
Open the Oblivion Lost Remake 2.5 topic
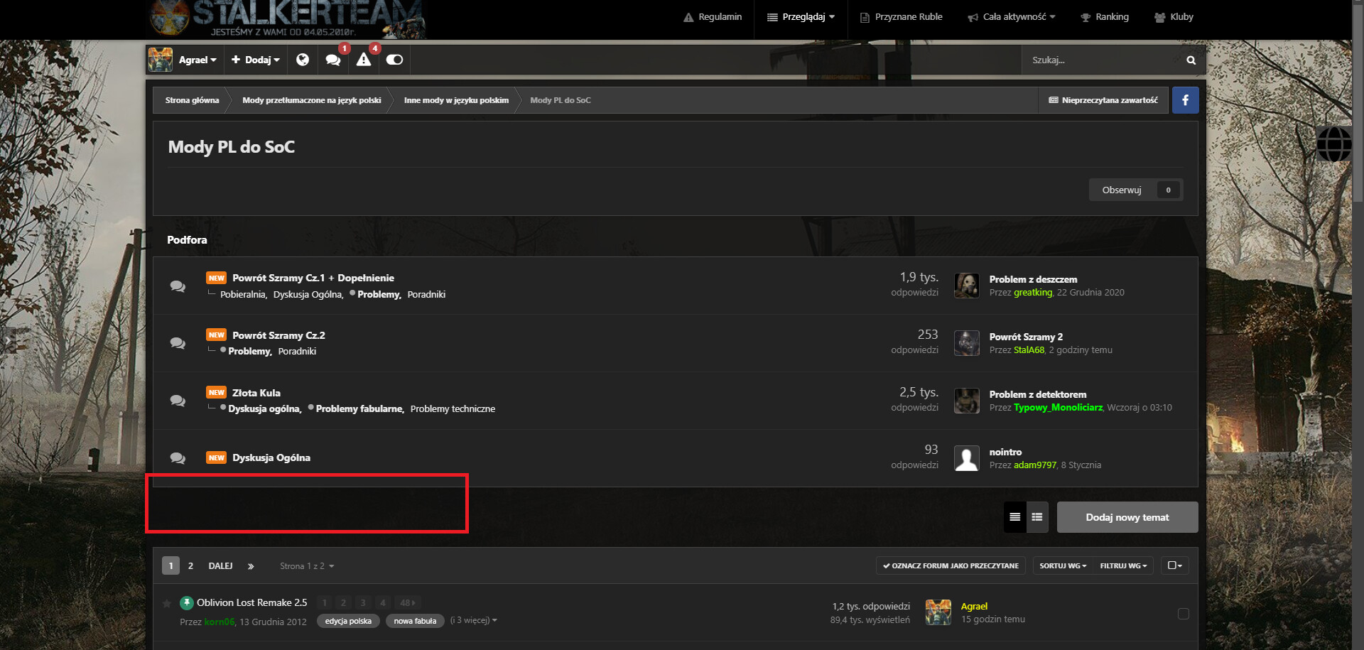[x=251, y=602]
